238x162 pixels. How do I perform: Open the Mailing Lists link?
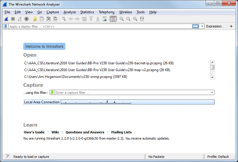[121, 132]
